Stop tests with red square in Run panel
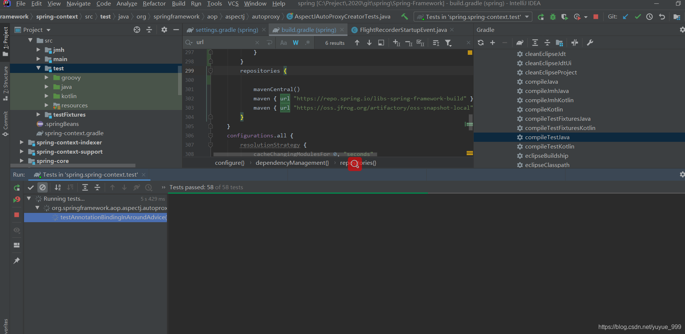685x334 pixels. pos(17,215)
